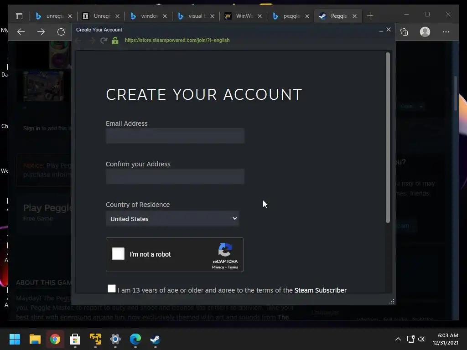Go back in the Edge browser
This screenshot has height=350, width=467.
click(21, 32)
